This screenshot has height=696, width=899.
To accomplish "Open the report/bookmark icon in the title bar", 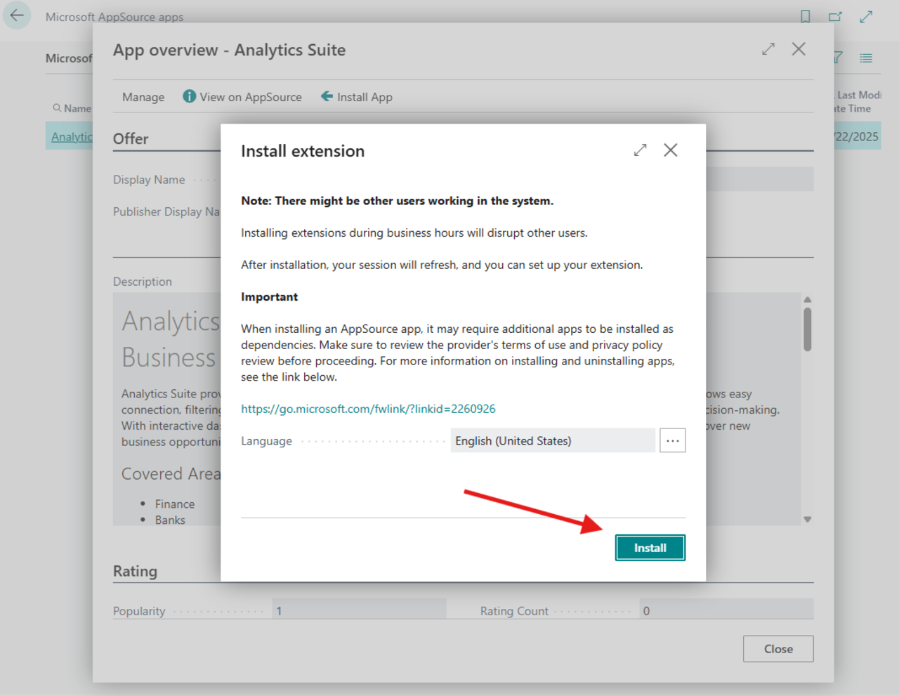I will pos(805,15).
